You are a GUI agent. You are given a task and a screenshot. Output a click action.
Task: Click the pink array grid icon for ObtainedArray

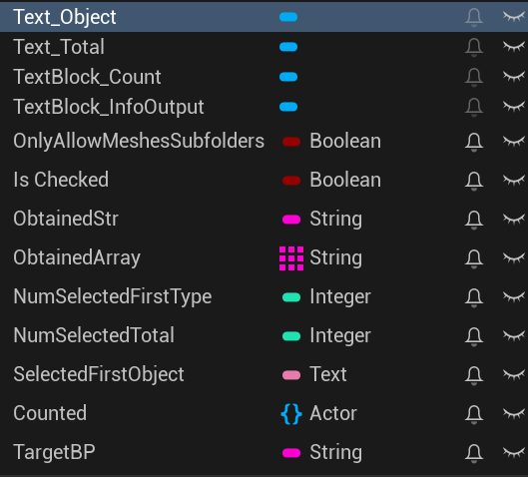(x=291, y=258)
